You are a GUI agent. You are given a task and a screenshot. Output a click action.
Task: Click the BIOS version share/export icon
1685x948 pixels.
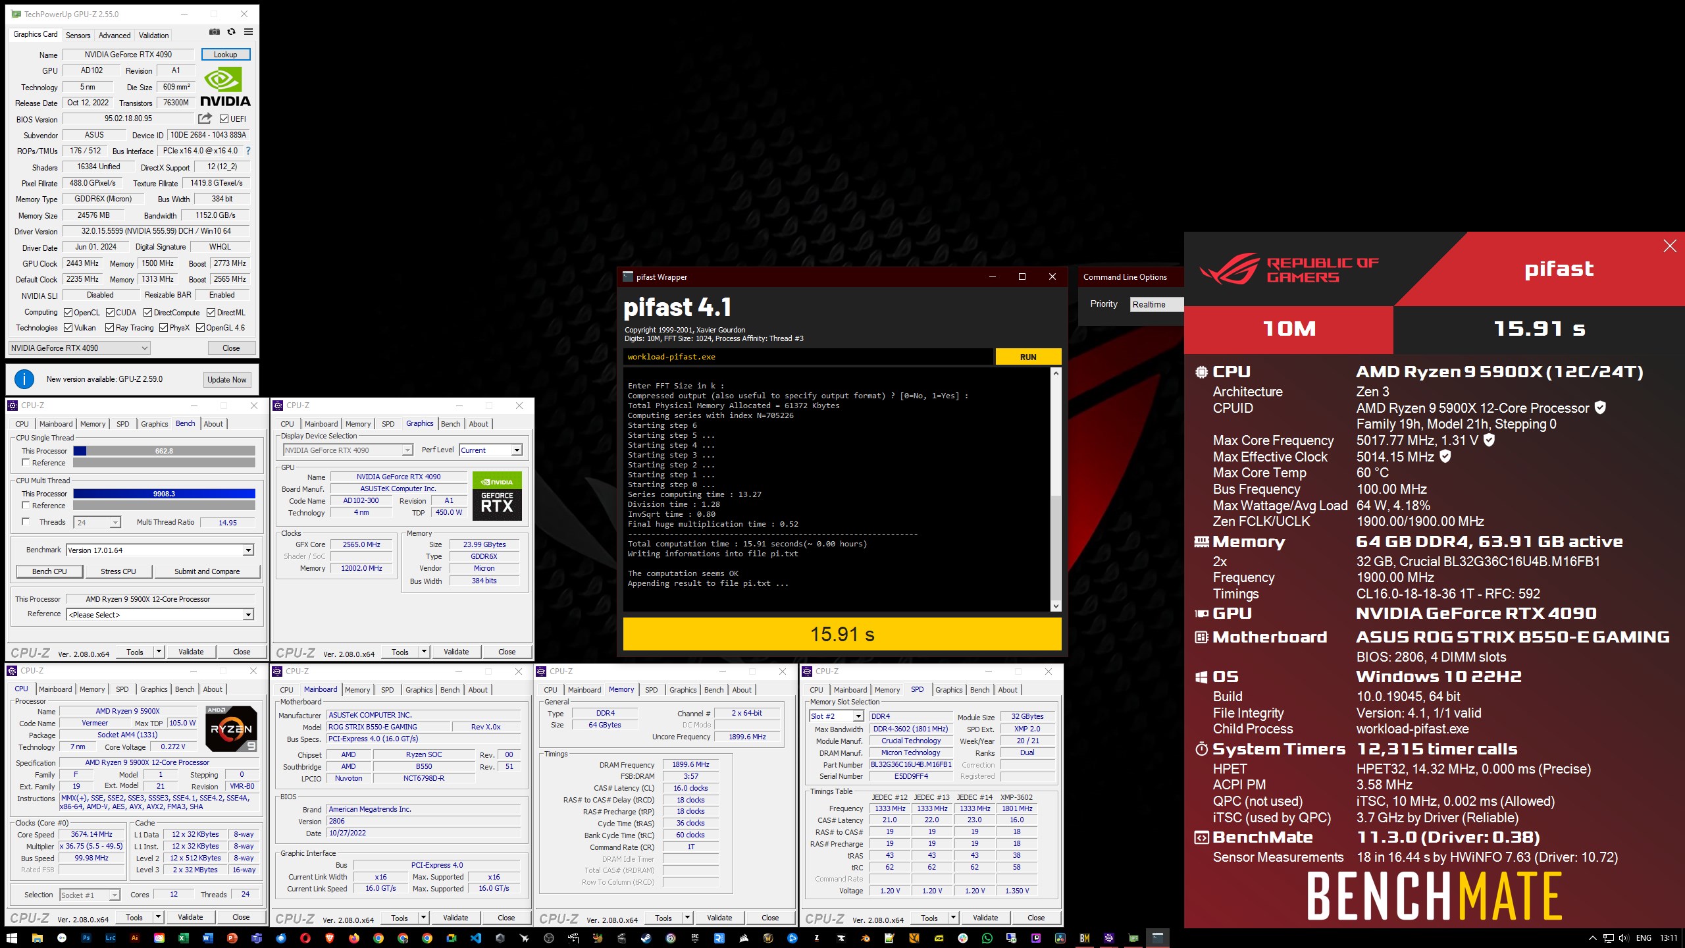click(205, 118)
